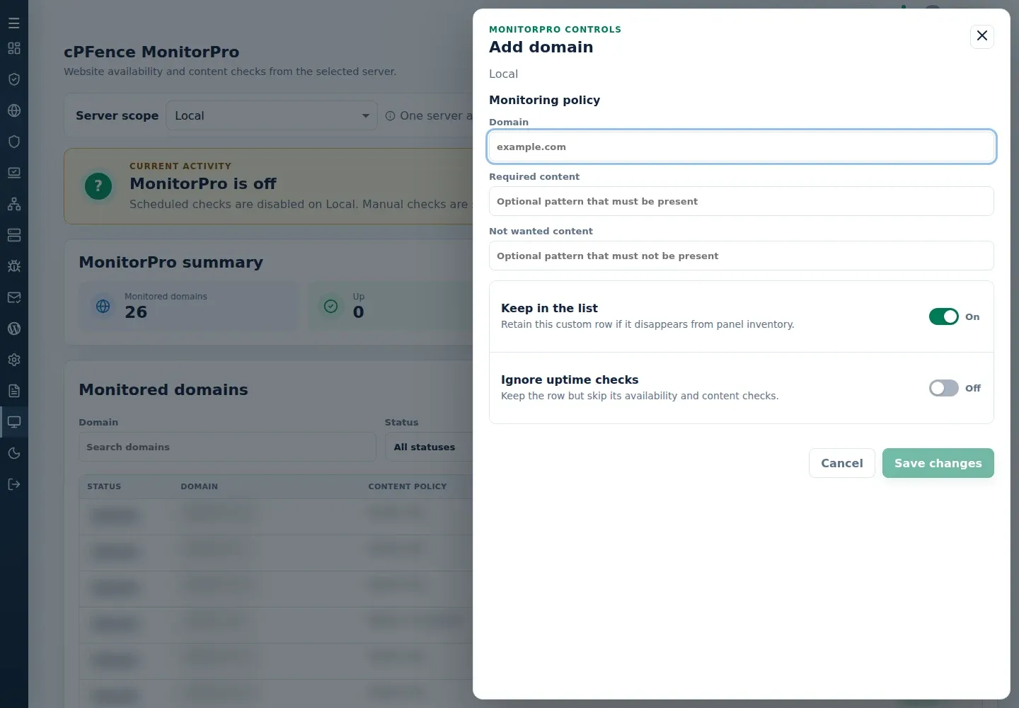This screenshot has width=1019, height=708.
Task: Click the logout arrow icon in sidebar
Action: (x=14, y=484)
